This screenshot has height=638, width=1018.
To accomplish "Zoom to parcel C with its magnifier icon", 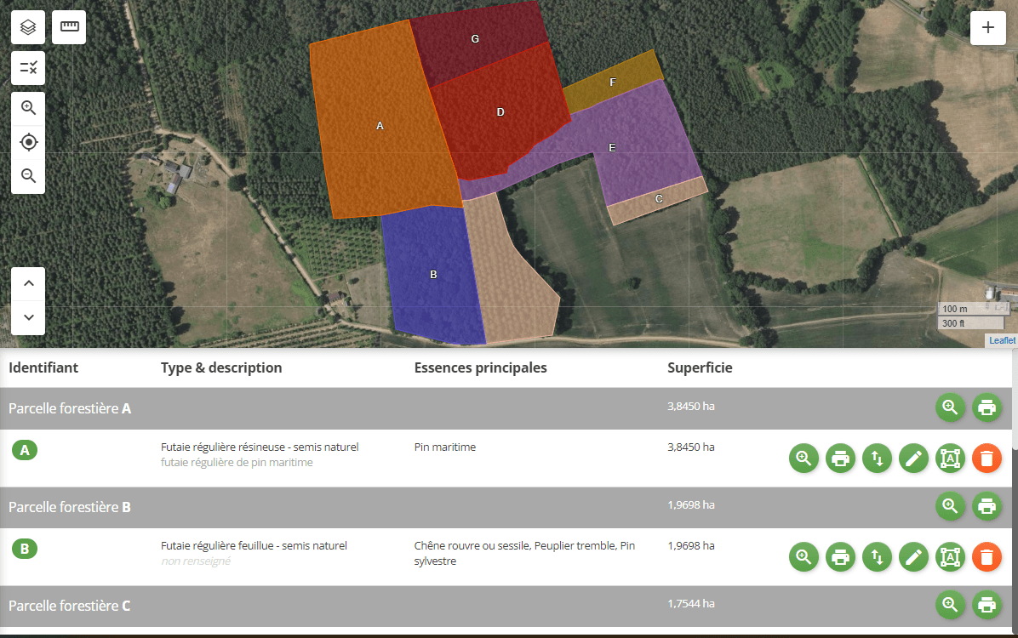I will coord(950,604).
